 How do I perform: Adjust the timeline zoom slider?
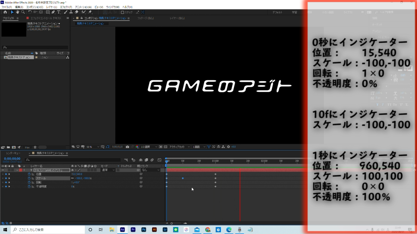point(172,223)
